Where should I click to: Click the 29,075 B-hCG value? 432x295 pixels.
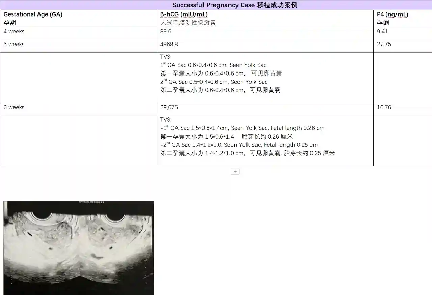pyautogui.click(x=169, y=108)
